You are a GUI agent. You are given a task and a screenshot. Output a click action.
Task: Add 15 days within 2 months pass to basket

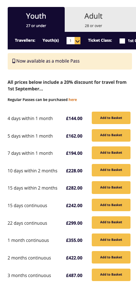pyautogui.click(x=111, y=187)
